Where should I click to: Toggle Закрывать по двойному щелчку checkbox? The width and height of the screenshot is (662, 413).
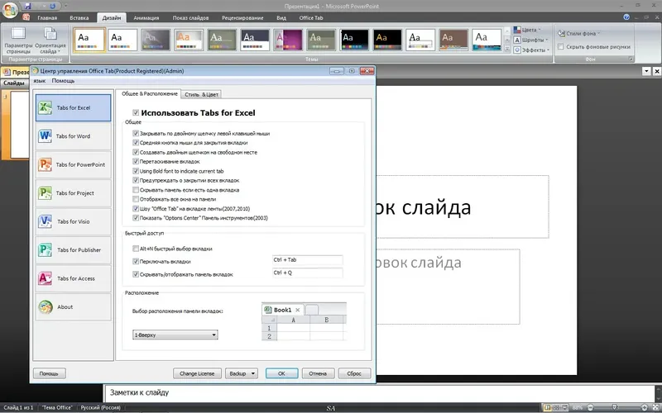tap(136, 133)
